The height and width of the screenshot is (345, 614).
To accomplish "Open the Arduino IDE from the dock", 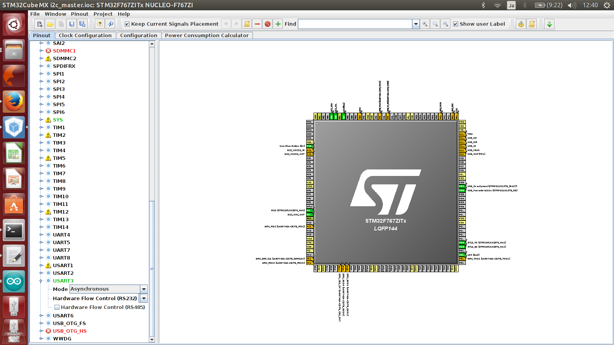I will [14, 282].
